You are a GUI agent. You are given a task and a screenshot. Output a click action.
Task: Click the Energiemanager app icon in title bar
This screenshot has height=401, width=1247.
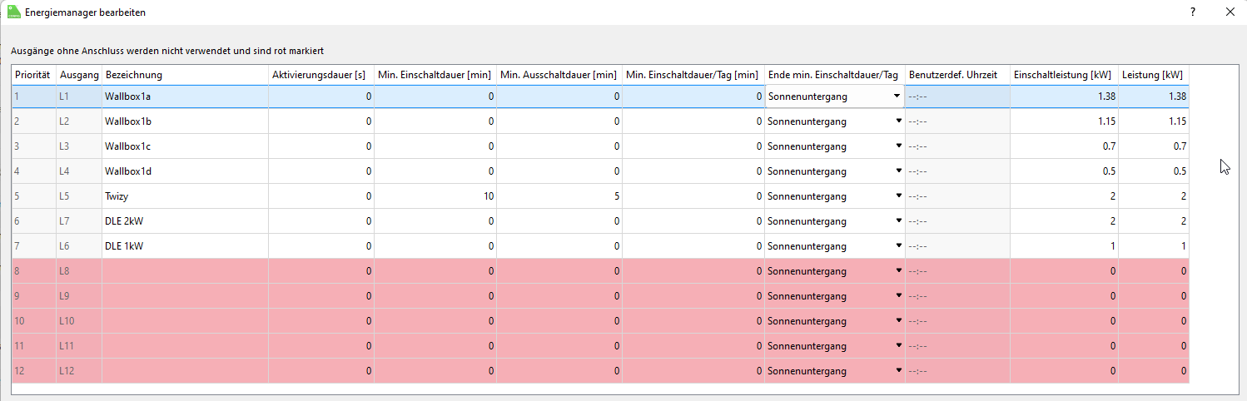(13, 12)
